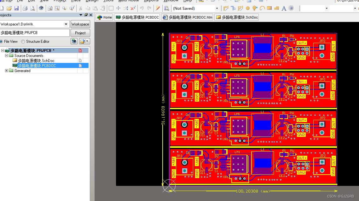Open the (Not Saved) view dropdown

point(217,8)
